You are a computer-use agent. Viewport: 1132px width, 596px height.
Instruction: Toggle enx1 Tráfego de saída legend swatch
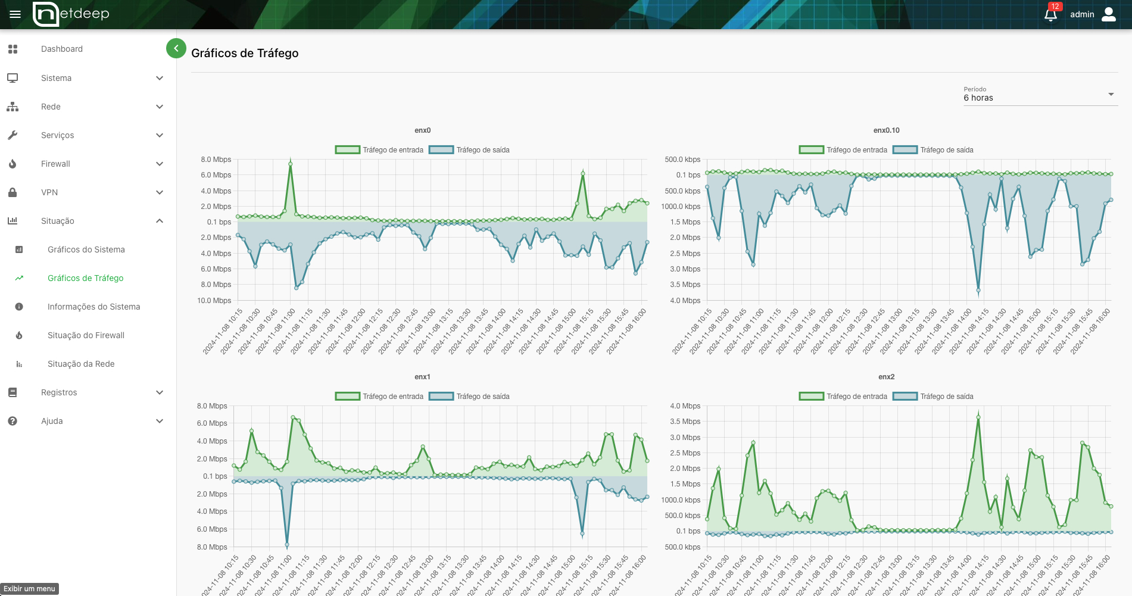[441, 397]
